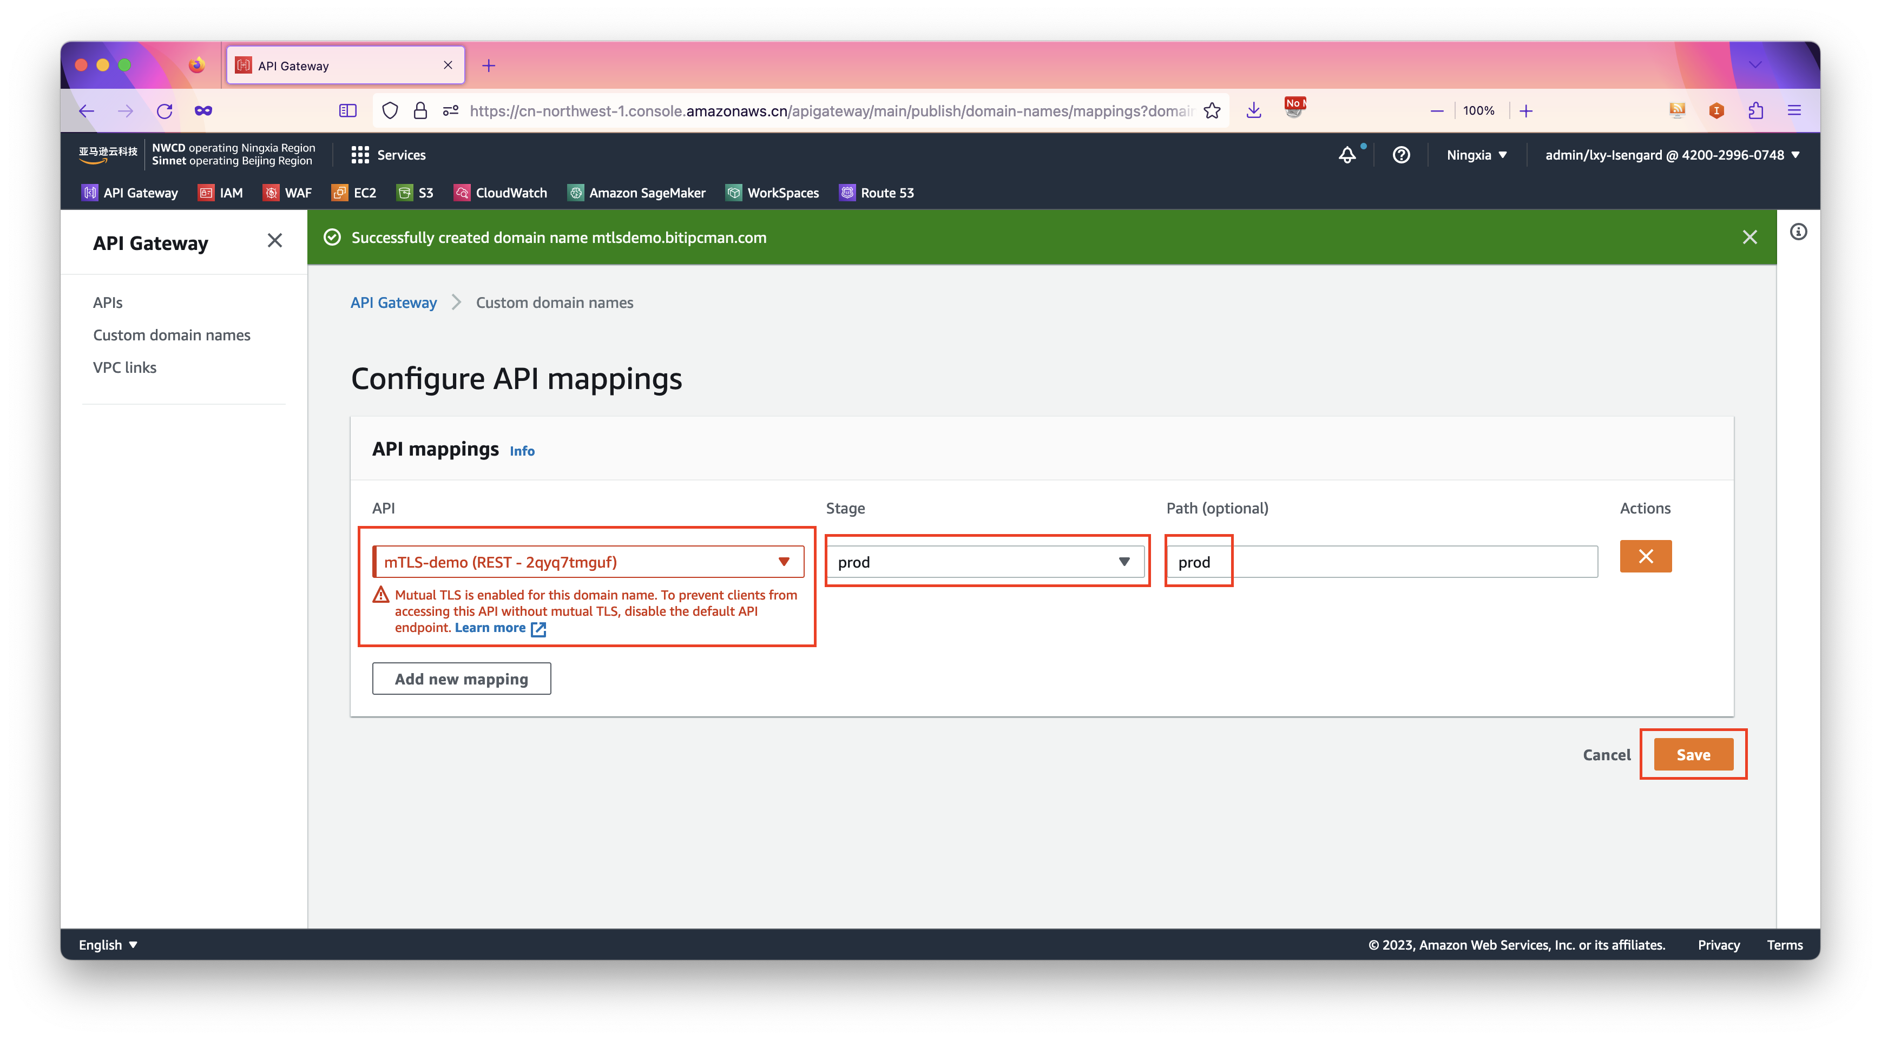Click the orange remove mapping X button

point(1645,556)
